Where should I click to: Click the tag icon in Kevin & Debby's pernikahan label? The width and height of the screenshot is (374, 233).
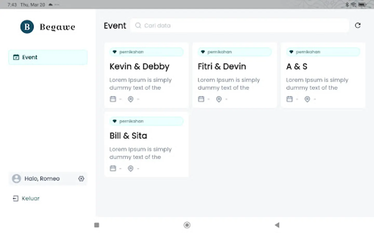click(x=115, y=52)
